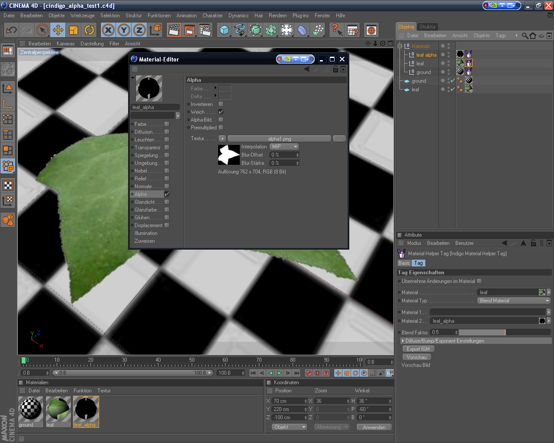Select the Move tool
Viewport: 554px width, 443px height.
(58, 30)
